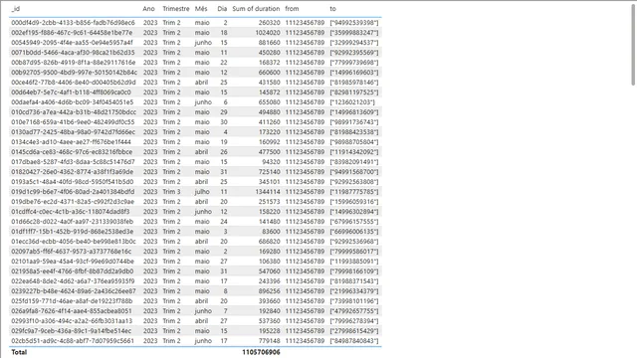The height and width of the screenshot is (358, 637).
Task: Select id 002ef195-f886-467c-9c61-64458e1be77e
Action: coord(72,33)
